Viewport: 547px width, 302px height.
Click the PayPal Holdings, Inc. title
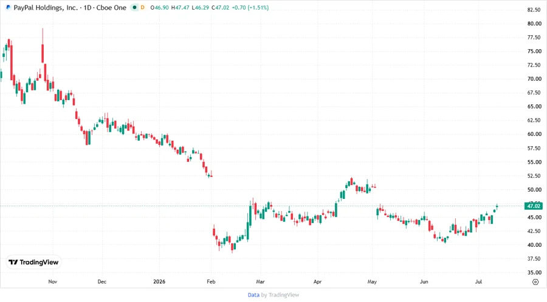(46, 7)
